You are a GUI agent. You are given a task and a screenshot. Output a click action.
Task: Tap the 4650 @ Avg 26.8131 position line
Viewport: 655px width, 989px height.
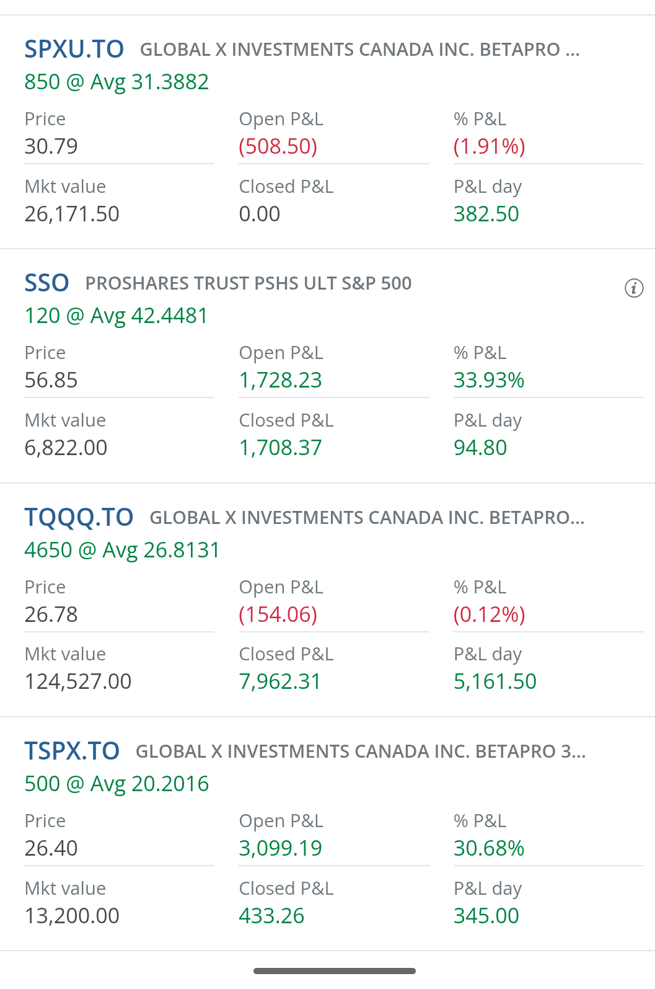[122, 550]
